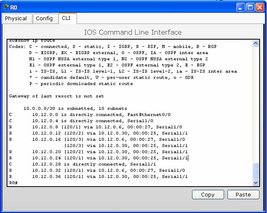Screen dimensions: 267x213
Task: Maximize the R0 window
Action: (250, 7)
